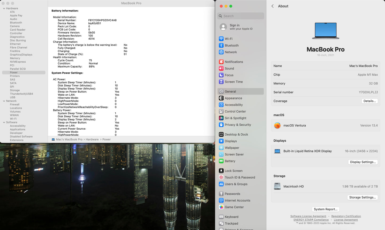Click the green Battery icon in sidebar
Image resolution: width=385 pixels, height=230 pixels.
tap(221, 161)
